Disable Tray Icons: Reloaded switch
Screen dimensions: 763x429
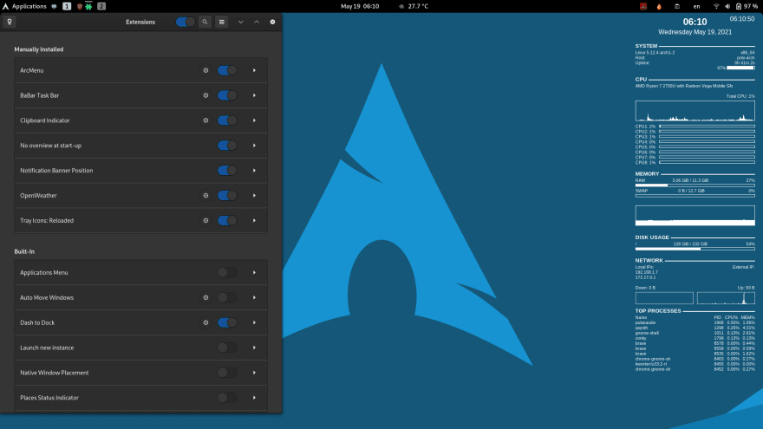(227, 220)
